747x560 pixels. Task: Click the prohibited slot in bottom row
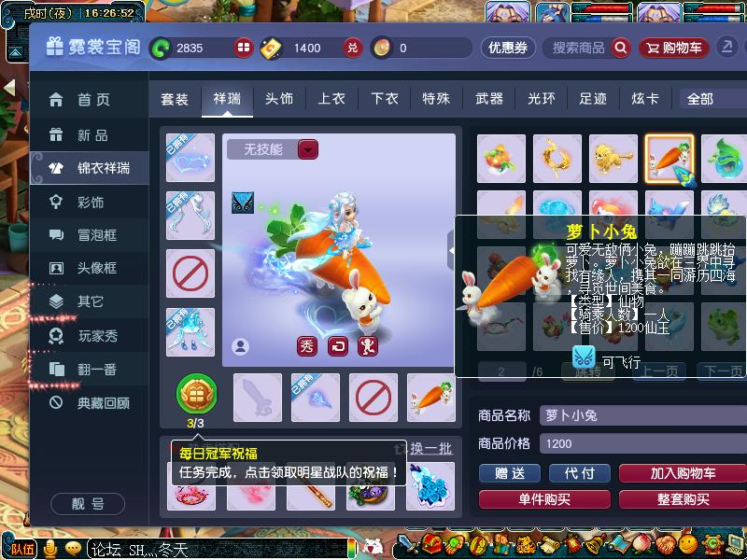click(x=373, y=398)
